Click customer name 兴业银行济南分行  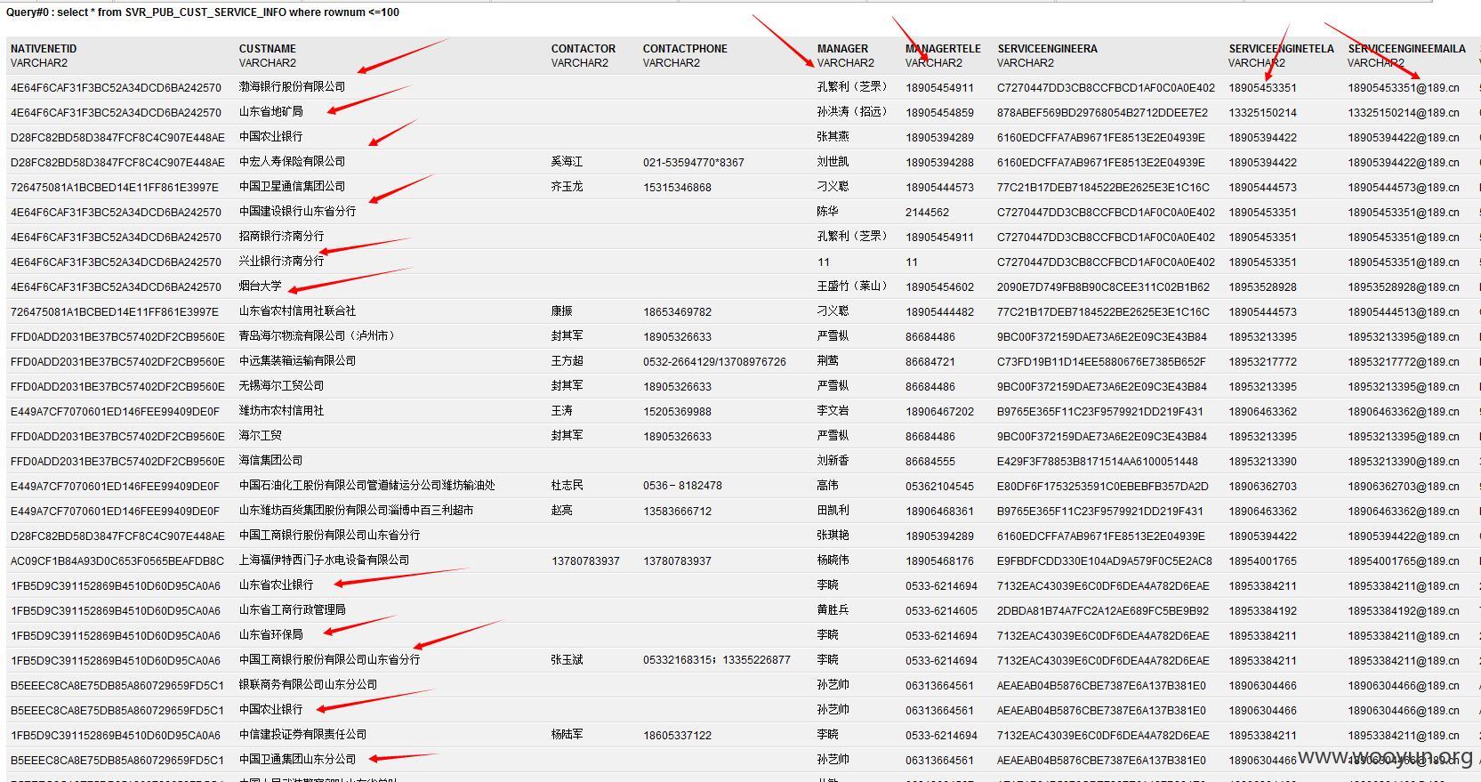tap(281, 261)
